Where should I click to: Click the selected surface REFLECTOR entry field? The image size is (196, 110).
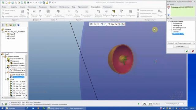tap(183, 11)
